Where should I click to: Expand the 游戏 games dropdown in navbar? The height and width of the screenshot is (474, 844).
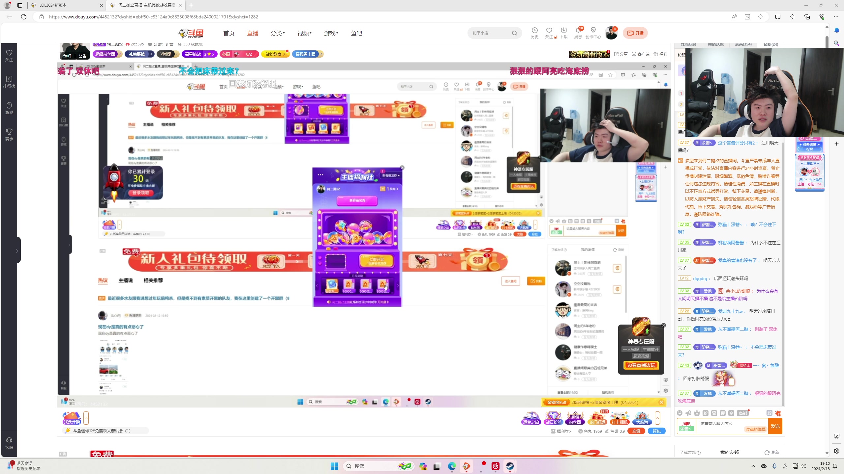pyautogui.click(x=331, y=33)
